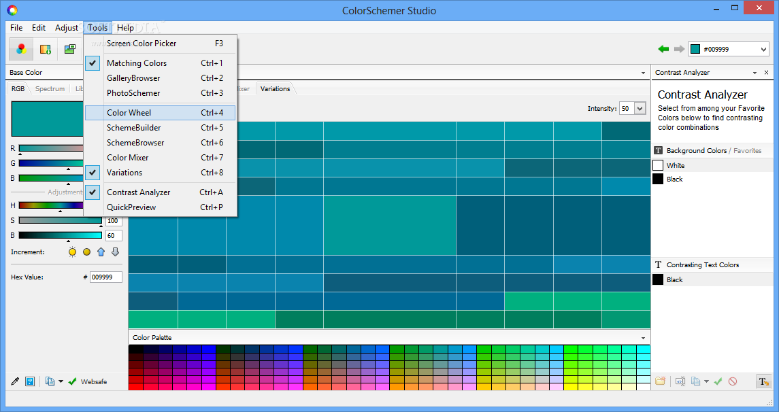Click the rename icon in Contrast Analyzer
The image size is (779, 412).
pos(680,381)
